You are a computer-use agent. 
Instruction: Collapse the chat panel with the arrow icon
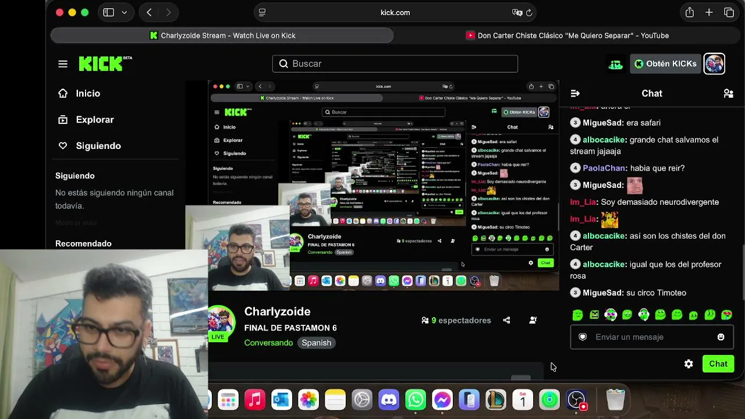click(x=575, y=93)
